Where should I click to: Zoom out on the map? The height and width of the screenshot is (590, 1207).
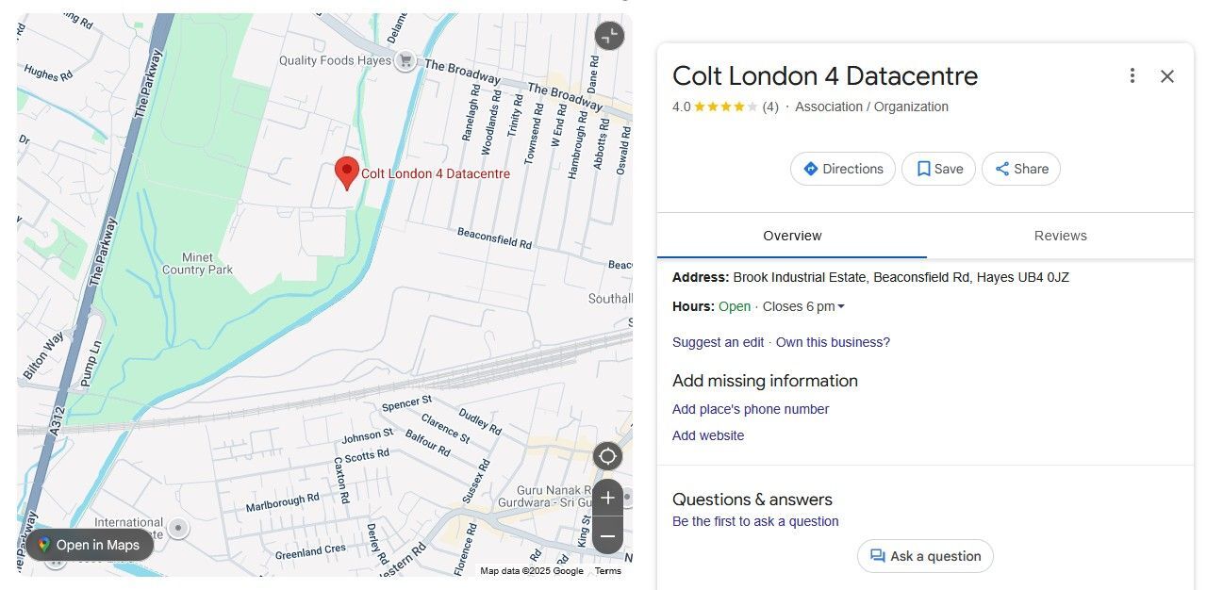pos(607,536)
